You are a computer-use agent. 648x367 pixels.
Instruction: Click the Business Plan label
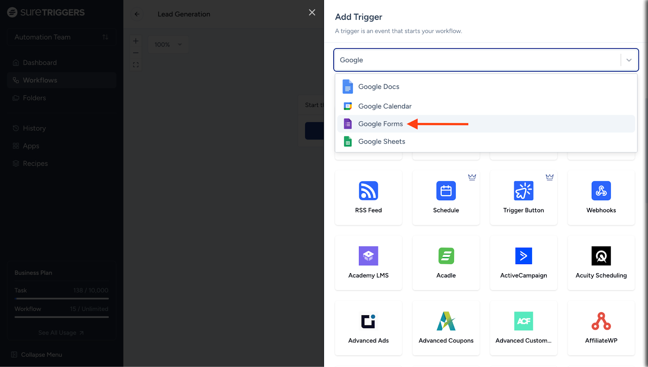point(33,273)
